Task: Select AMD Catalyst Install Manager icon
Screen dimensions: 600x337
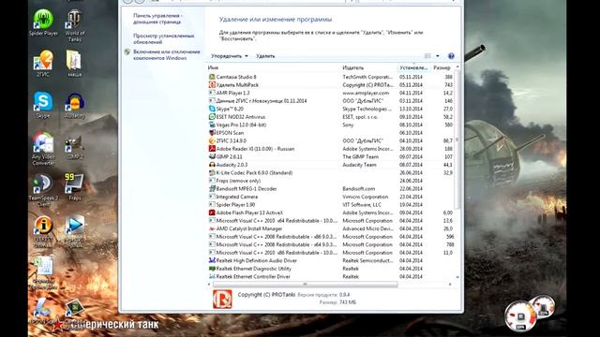Action: pos(212,228)
